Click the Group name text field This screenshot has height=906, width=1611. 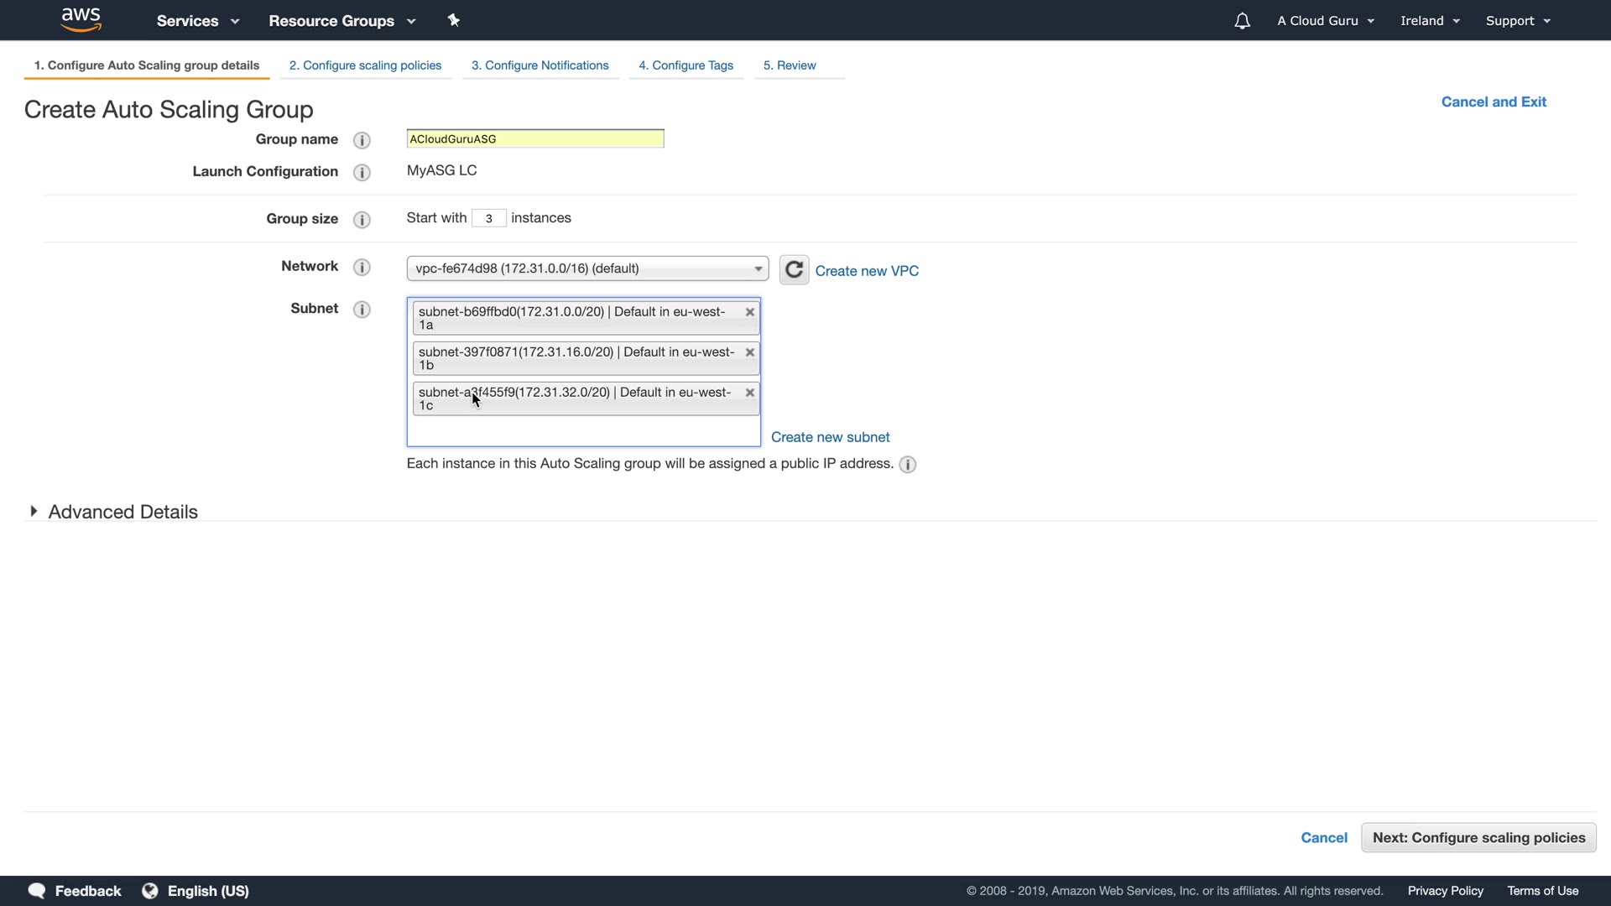pyautogui.click(x=534, y=139)
